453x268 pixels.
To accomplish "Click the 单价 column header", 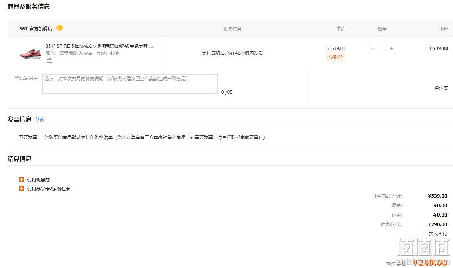I will pyautogui.click(x=341, y=29).
